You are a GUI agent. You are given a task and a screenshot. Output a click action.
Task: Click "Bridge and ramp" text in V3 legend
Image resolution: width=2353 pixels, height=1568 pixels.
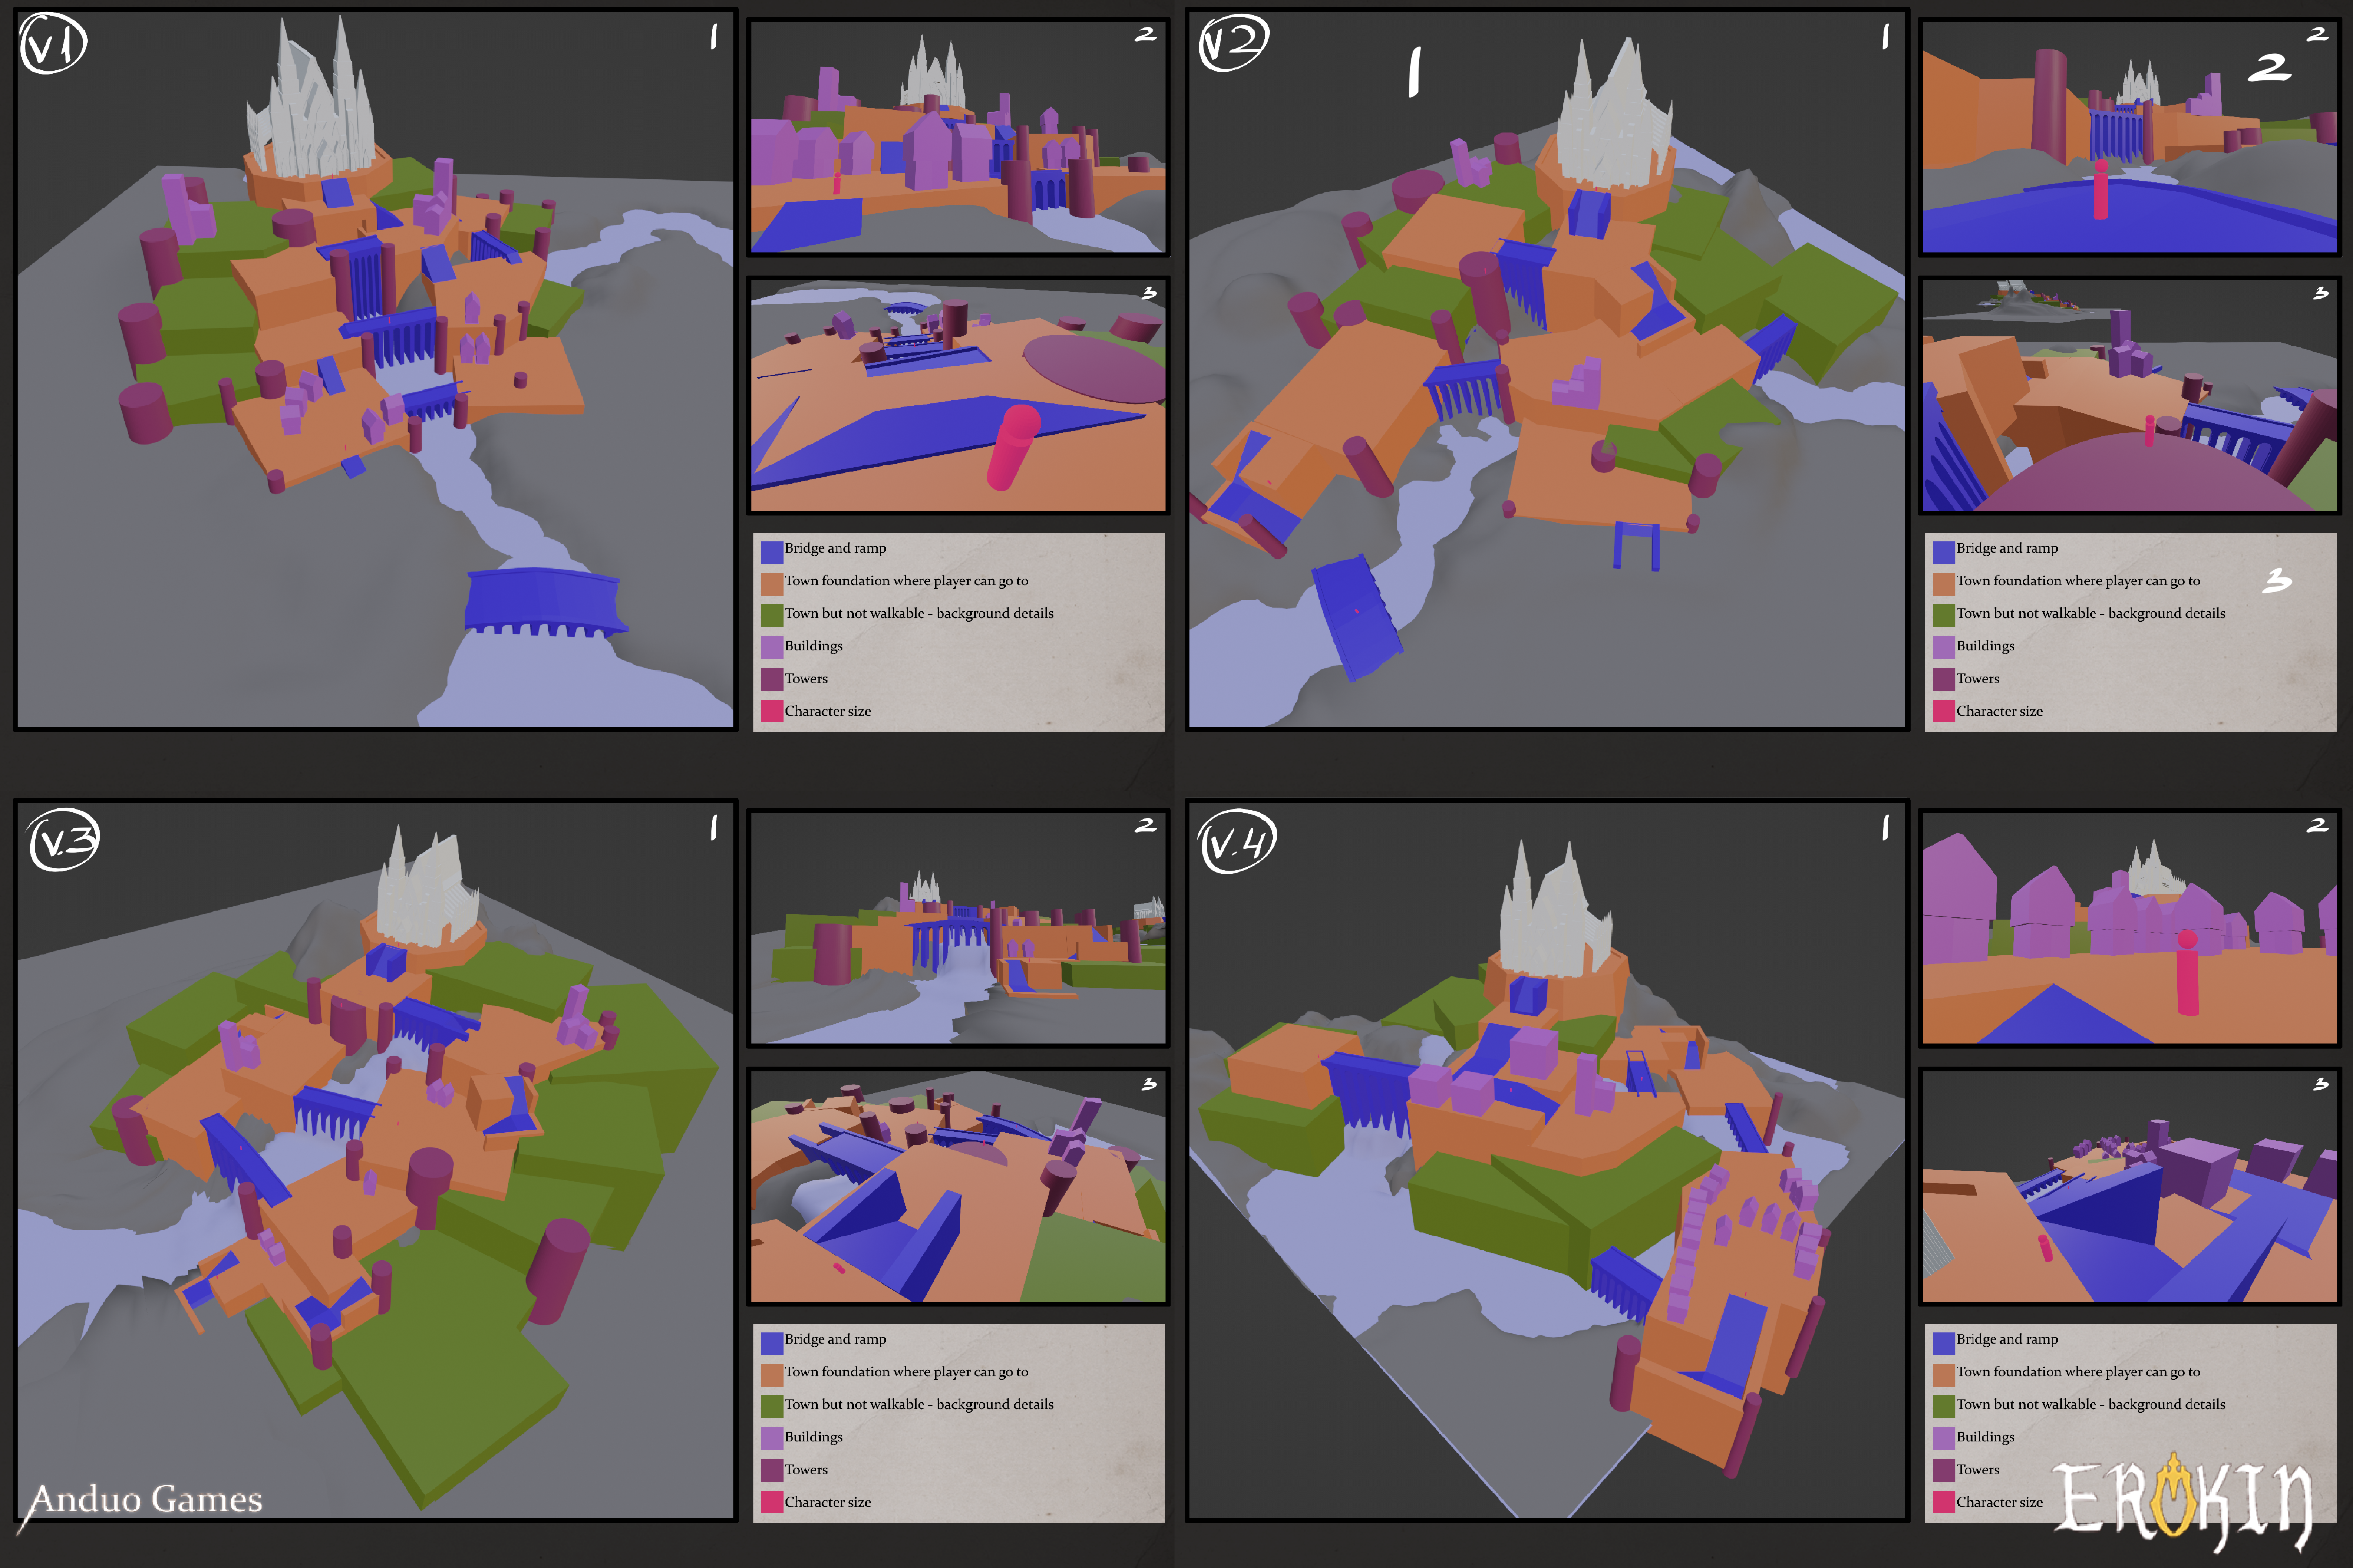835,1339
